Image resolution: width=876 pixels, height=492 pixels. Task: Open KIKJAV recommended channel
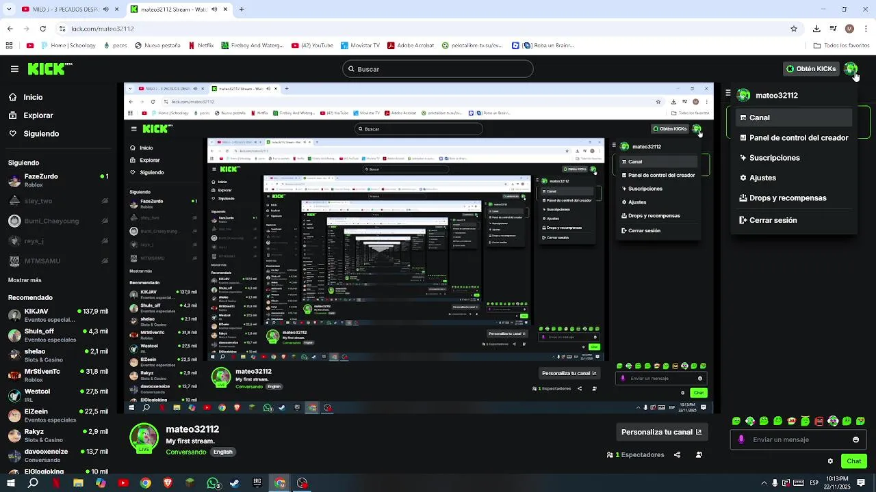[58, 315]
